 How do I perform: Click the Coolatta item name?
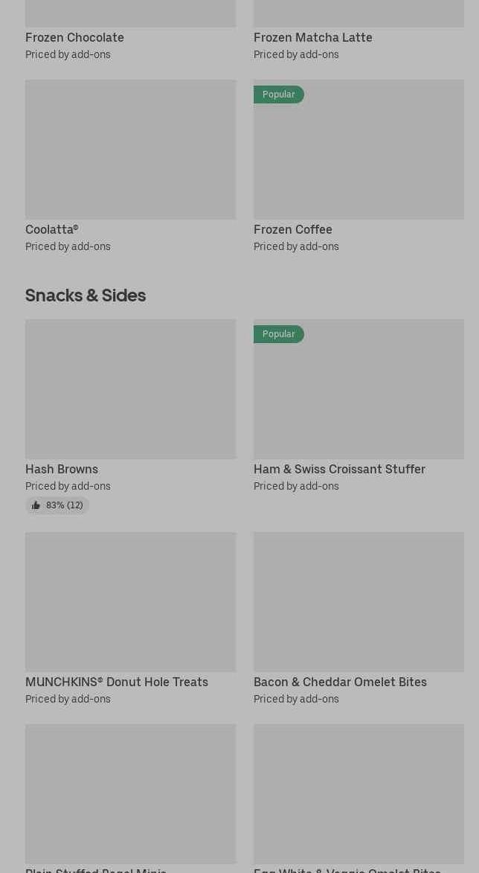[51, 229]
